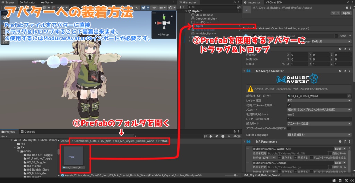The height and width of the screenshot is (183, 355).
Task: Toggle hidden packages count icon 28
Action: pyautogui.click(x=237, y=136)
